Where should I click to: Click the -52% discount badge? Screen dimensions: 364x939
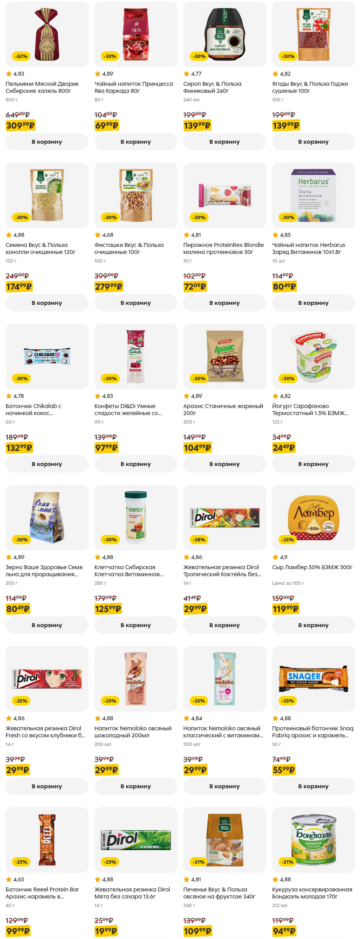[21, 56]
